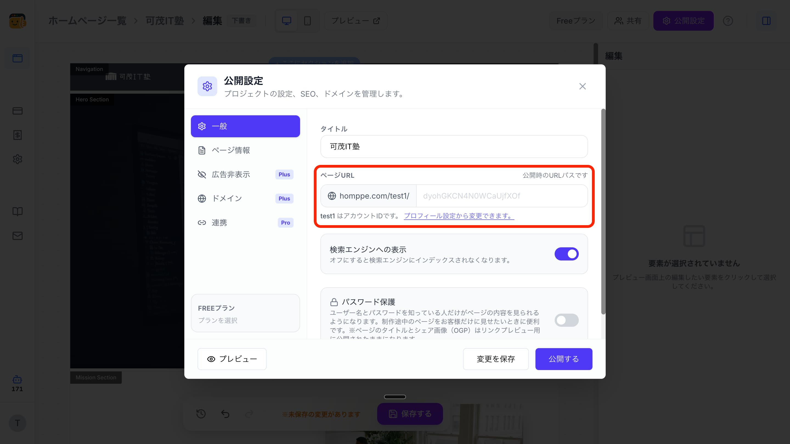Open the mail icon in left sidebar
Screen dimensions: 790x444
[18, 236]
